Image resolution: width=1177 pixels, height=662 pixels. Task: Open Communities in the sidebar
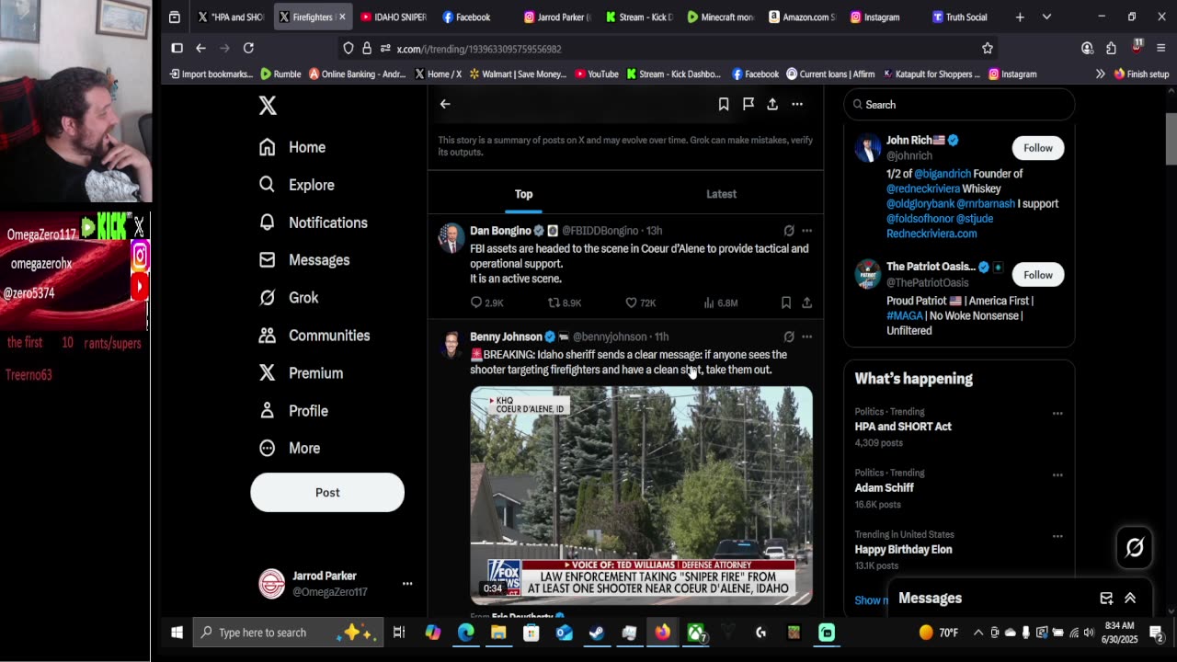[314, 336]
